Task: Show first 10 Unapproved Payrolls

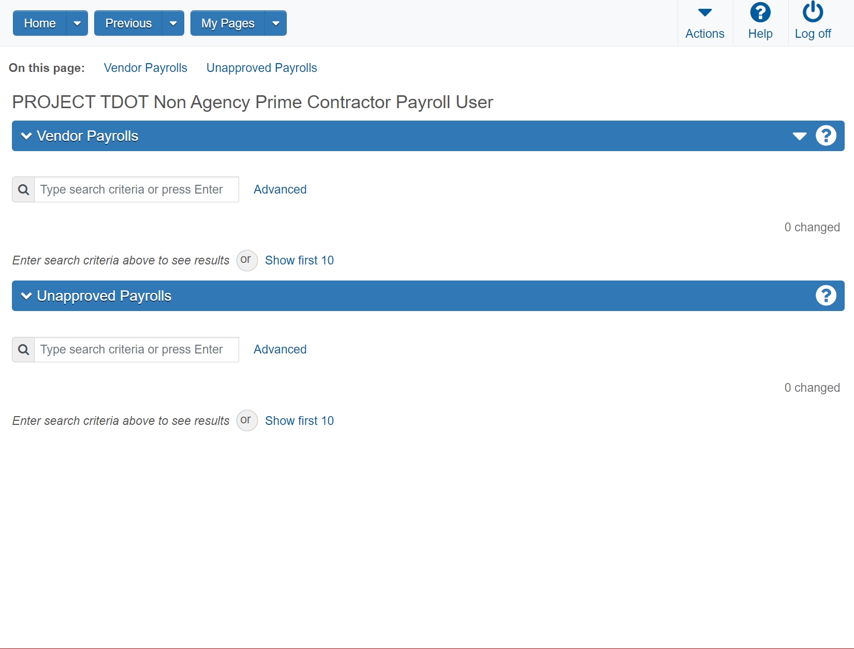Action: [x=299, y=421]
